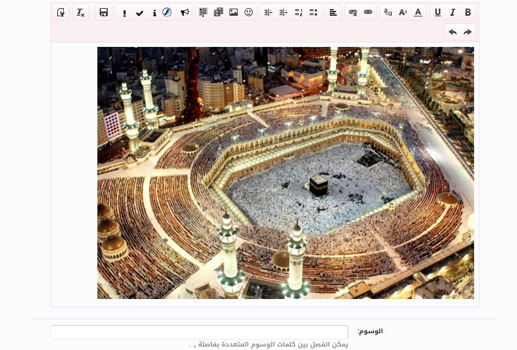Insert exclamation mark notice block
Screen dimensions: 517x350
(x=124, y=13)
